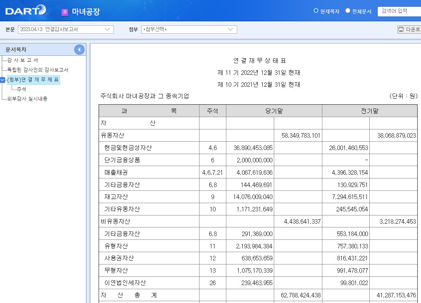Click the 전기말 column header

(x=370, y=111)
